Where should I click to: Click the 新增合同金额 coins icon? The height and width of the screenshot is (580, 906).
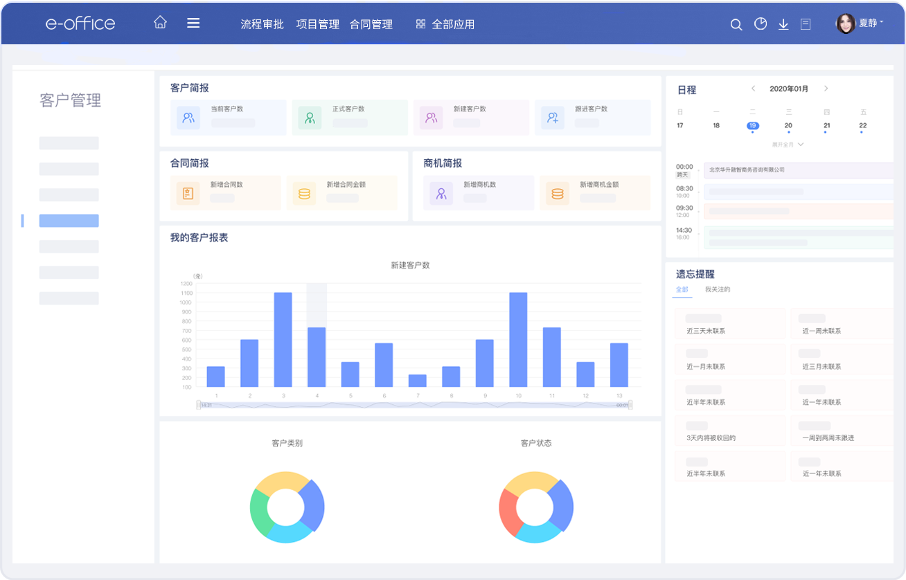click(x=304, y=194)
